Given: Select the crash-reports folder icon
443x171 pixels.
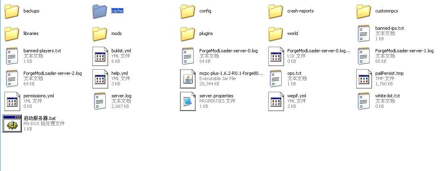Looking at the screenshot, I should [x=276, y=11].
